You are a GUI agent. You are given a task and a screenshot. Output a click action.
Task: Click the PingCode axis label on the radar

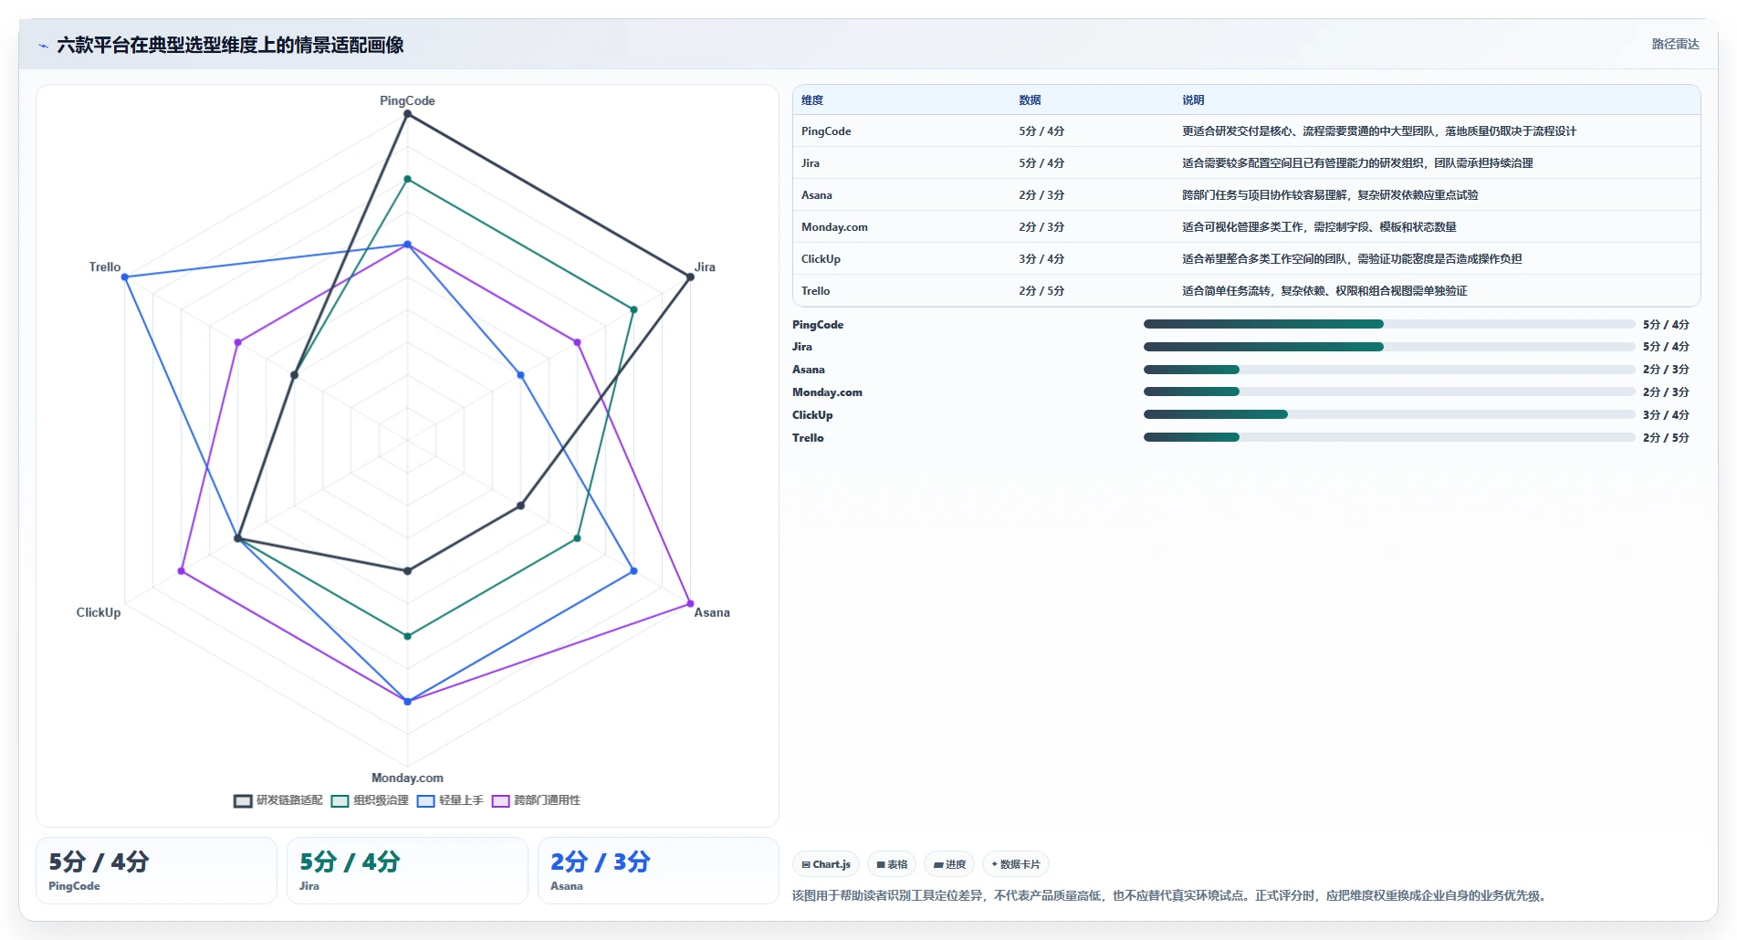(x=407, y=100)
